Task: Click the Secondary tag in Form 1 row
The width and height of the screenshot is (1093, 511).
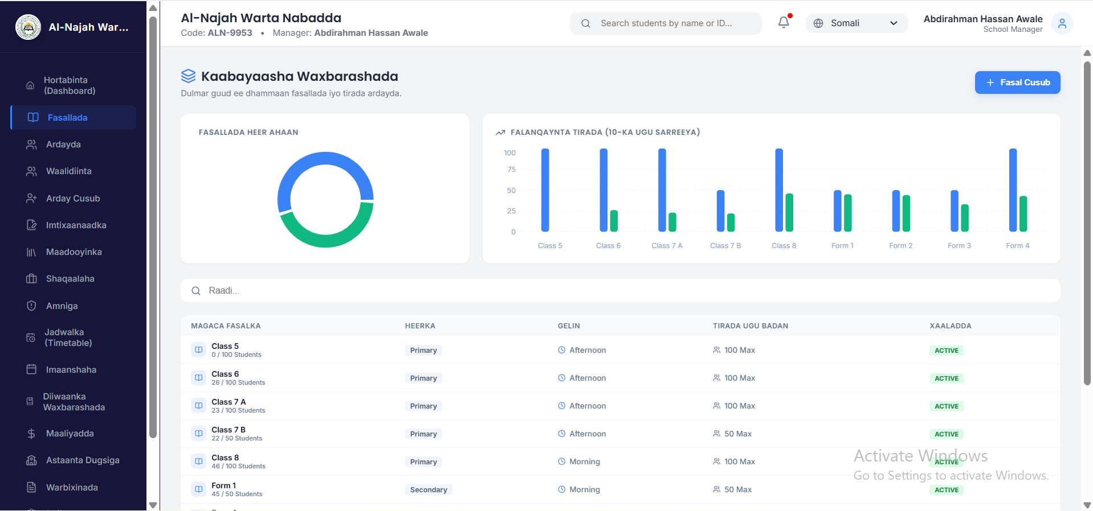Action: click(x=429, y=490)
